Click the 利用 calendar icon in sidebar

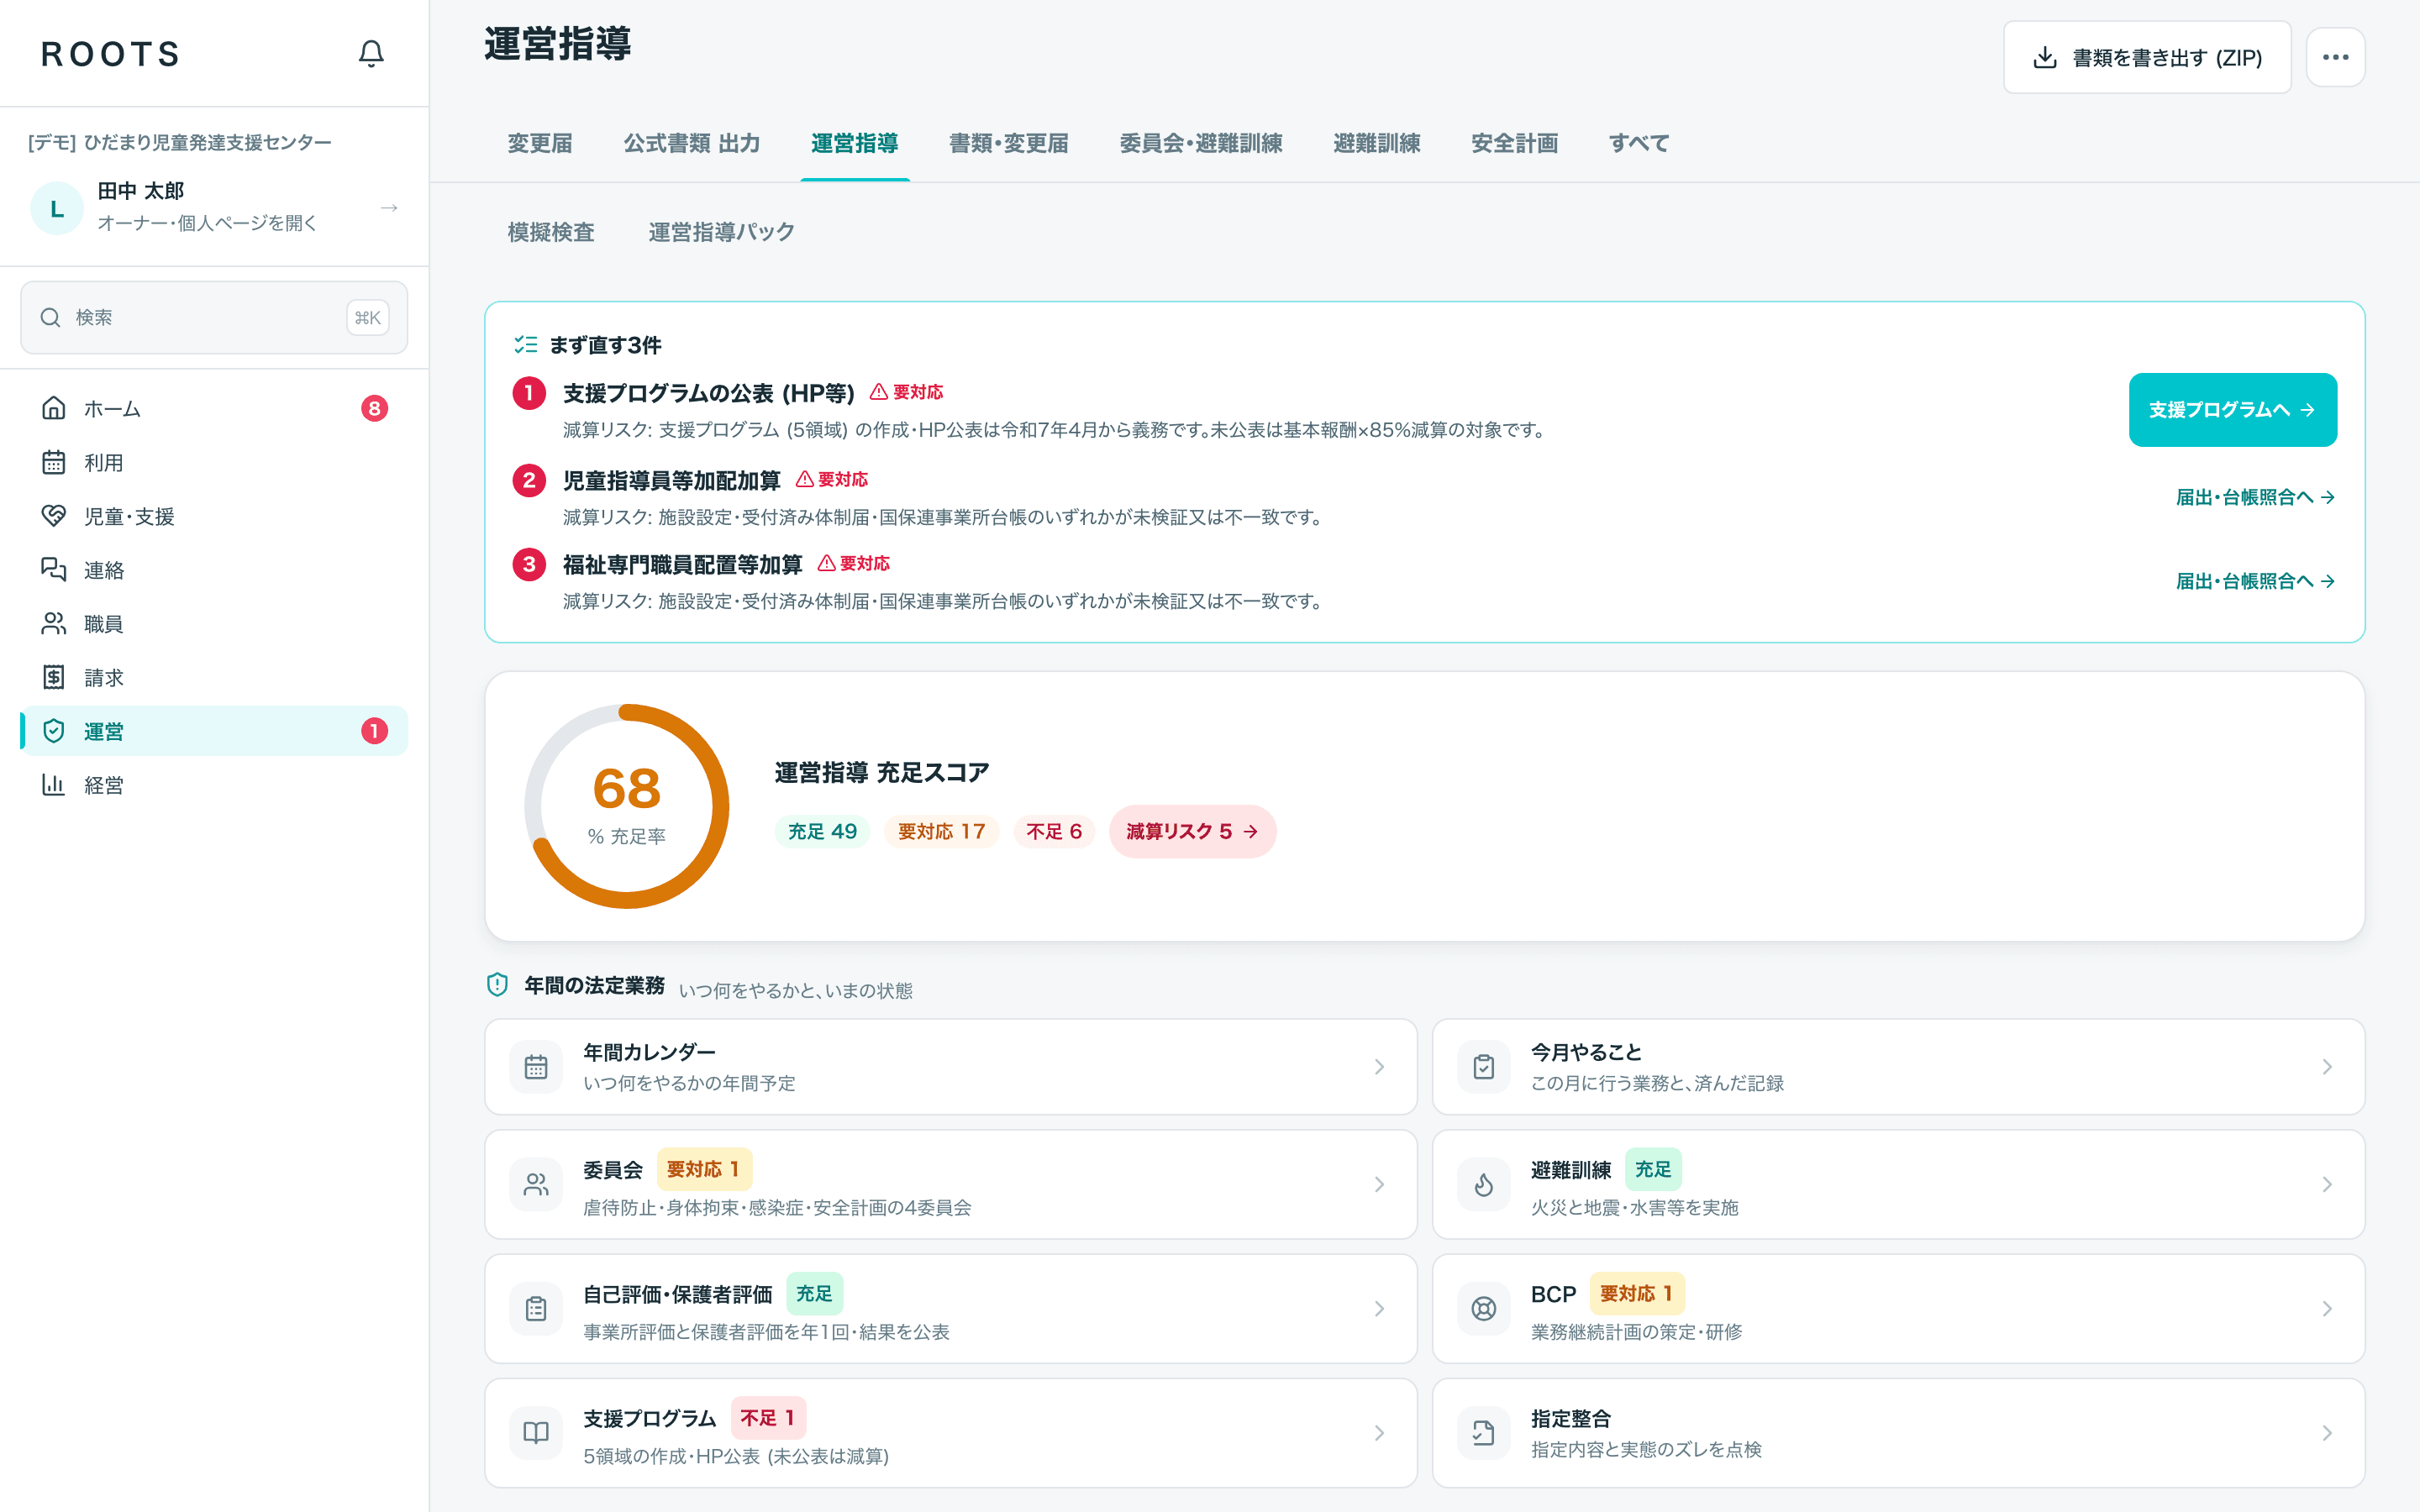(x=54, y=462)
